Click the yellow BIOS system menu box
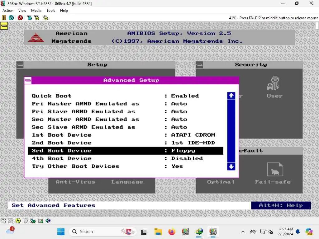This screenshot has height=239, width=319. [x=4, y=26]
